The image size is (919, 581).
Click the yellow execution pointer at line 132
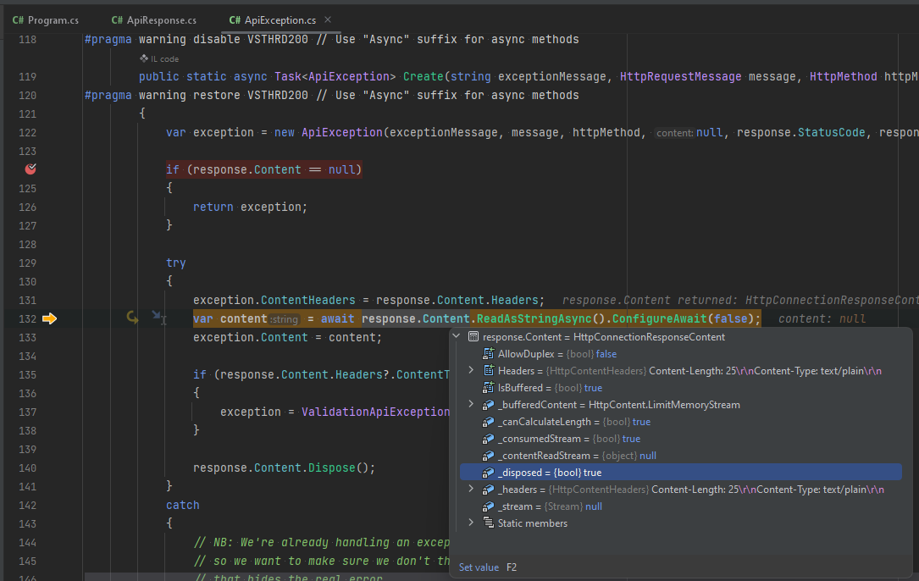point(49,318)
